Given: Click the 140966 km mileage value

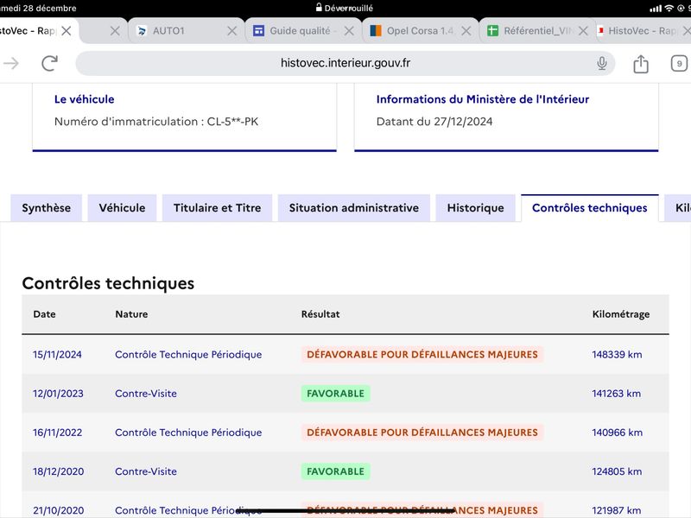Looking at the screenshot, I should pos(617,433).
